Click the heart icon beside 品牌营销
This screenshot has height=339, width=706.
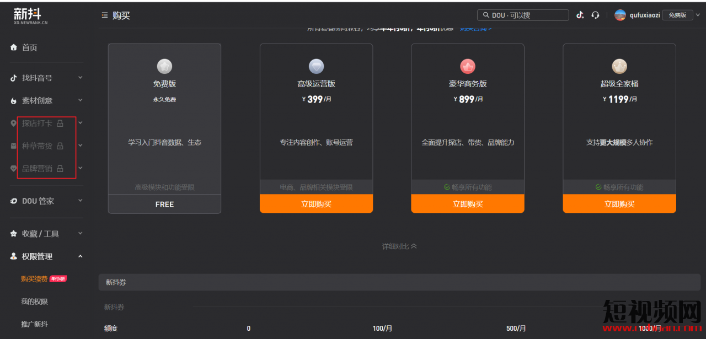(x=14, y=169)
